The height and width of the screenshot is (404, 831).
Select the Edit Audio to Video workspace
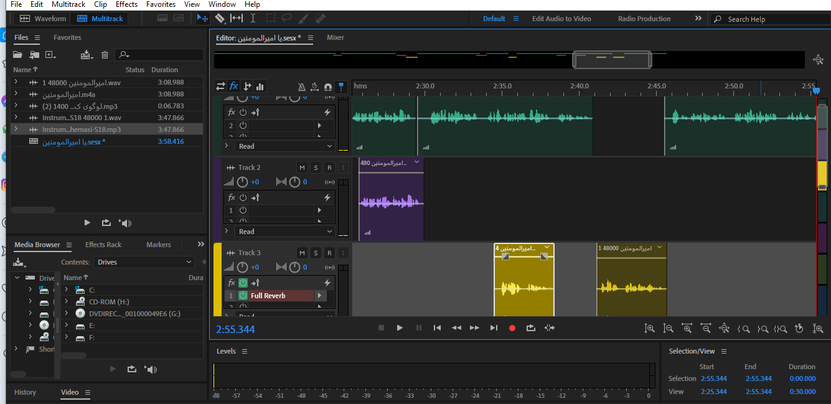coord(561,19)
